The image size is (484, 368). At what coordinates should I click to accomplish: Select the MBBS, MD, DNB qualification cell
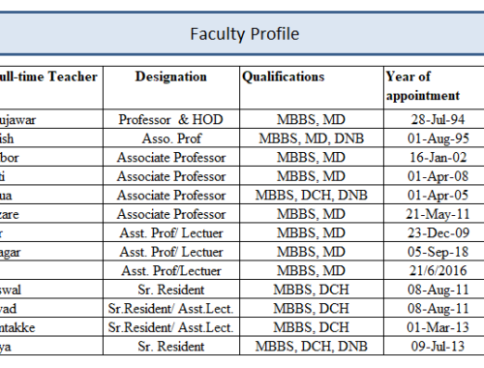(312, 138)
